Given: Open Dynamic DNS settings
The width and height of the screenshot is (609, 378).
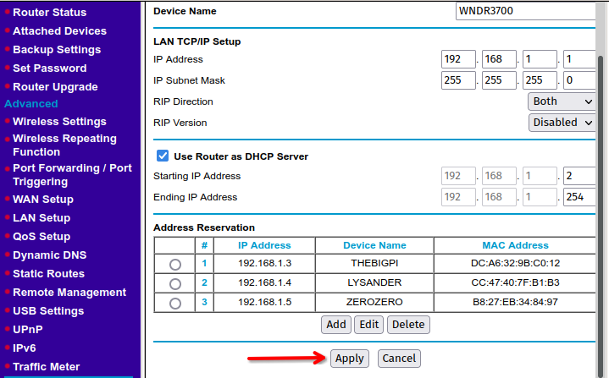Looking at the screenshot, I should (50, 255).
